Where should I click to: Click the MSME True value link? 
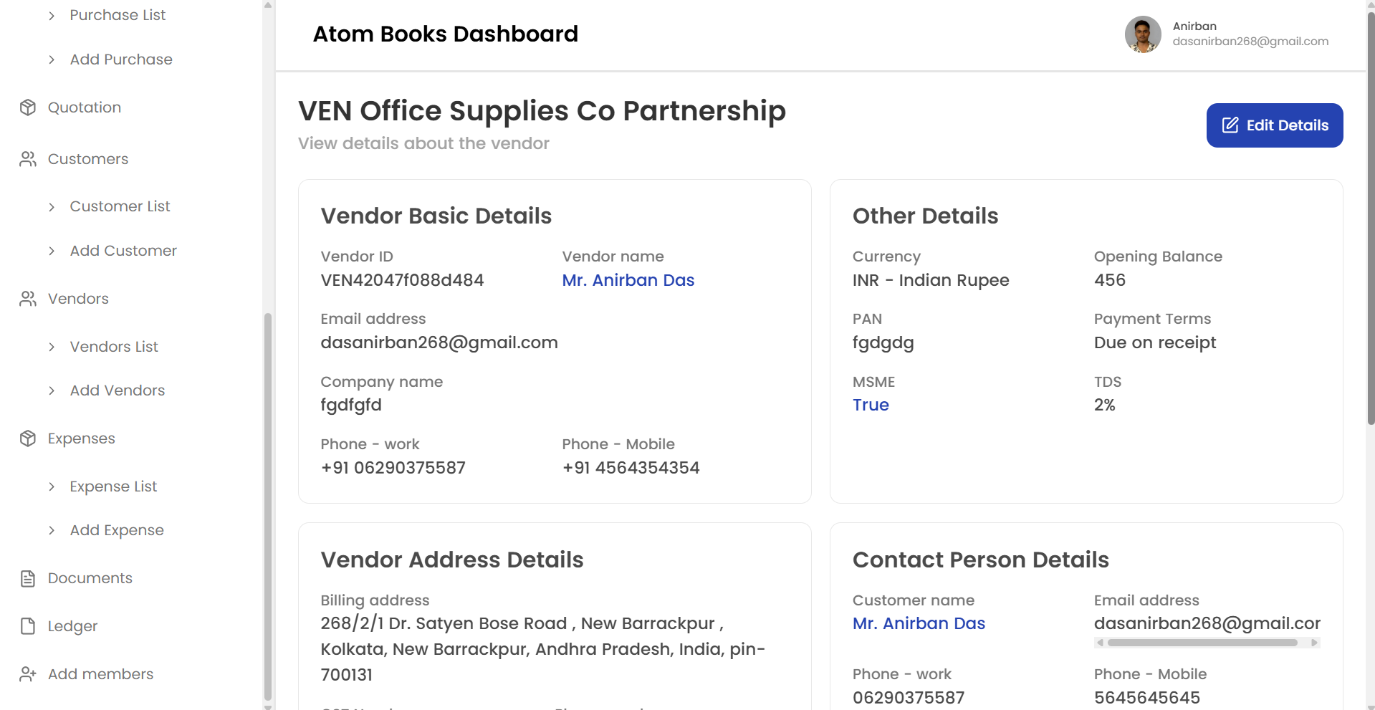(x=871, y=405)
